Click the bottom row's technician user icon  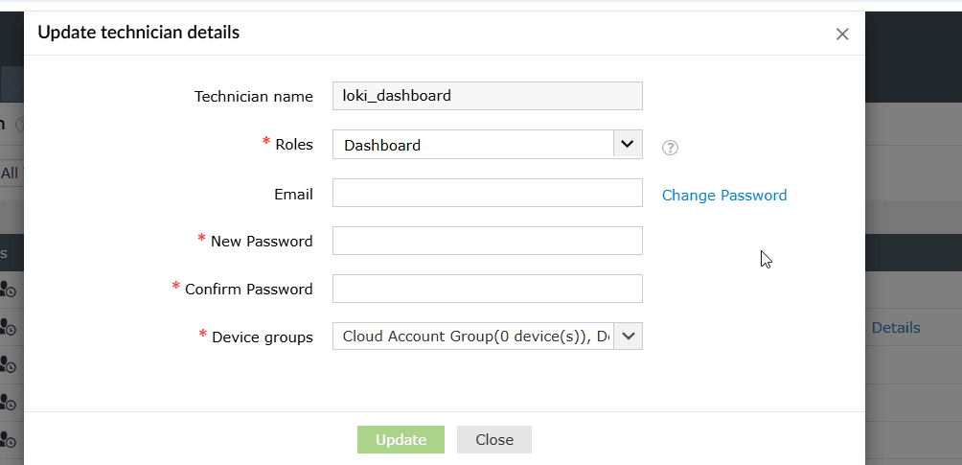pyautogui.click(x=8, y=440)
